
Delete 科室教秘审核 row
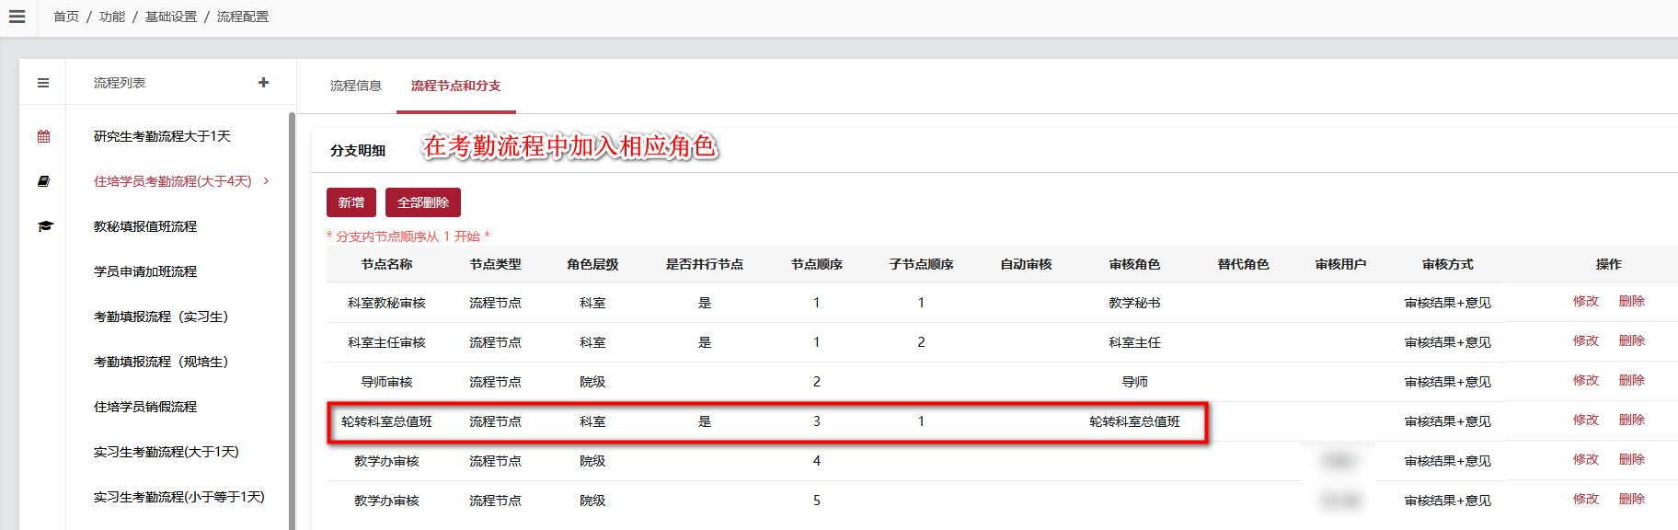tap(1632, 301)
